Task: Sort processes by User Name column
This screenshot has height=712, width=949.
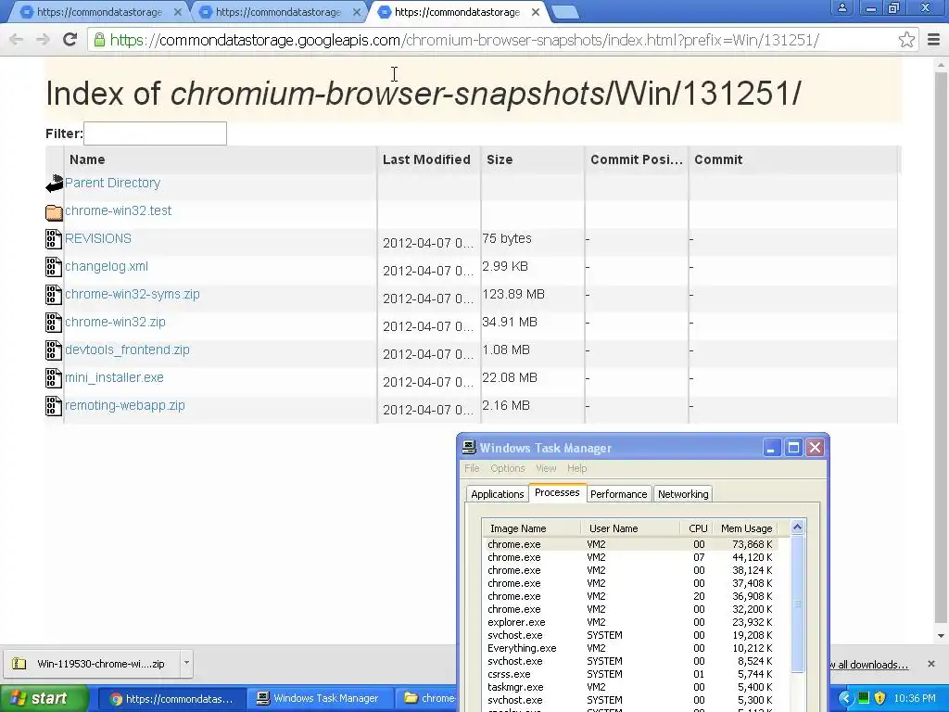Action: tap(630, 528)
